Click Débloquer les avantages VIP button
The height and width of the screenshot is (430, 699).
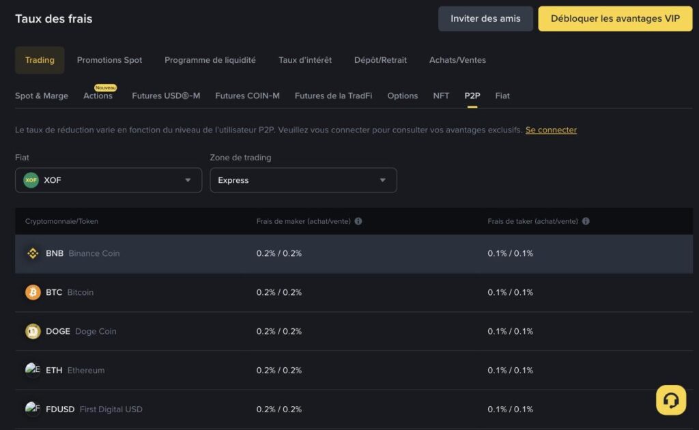coord(615,18)
